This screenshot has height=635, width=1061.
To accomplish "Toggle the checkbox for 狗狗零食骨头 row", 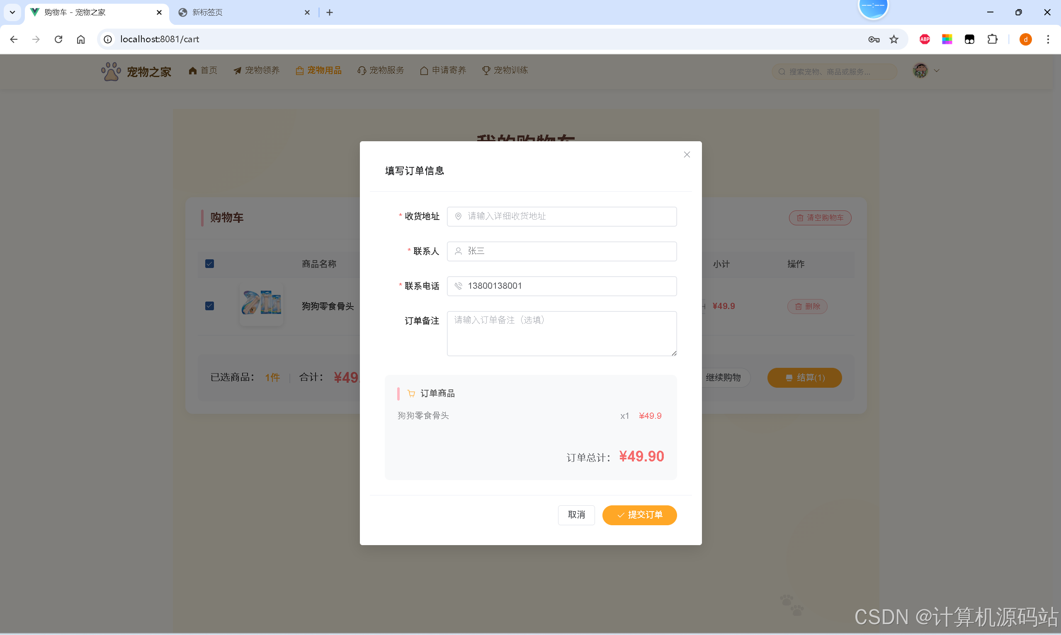I will 209,306.
